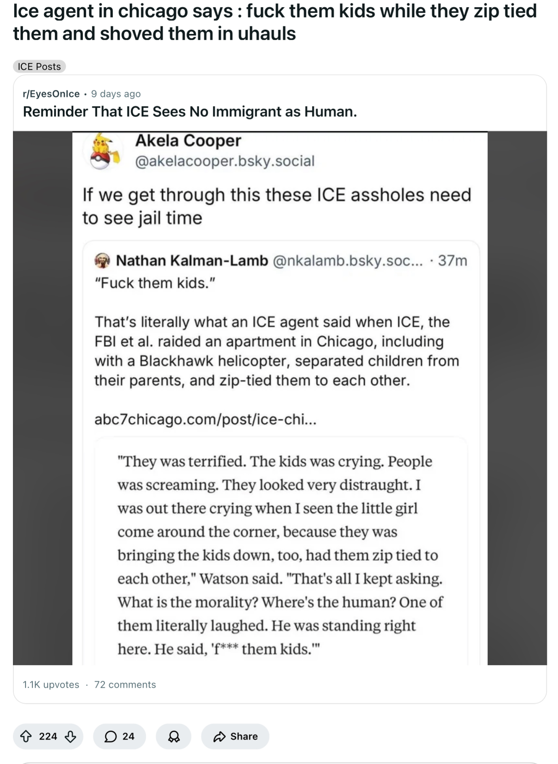Click the quoted Watson article excerpt

click(x=280, y=555)
